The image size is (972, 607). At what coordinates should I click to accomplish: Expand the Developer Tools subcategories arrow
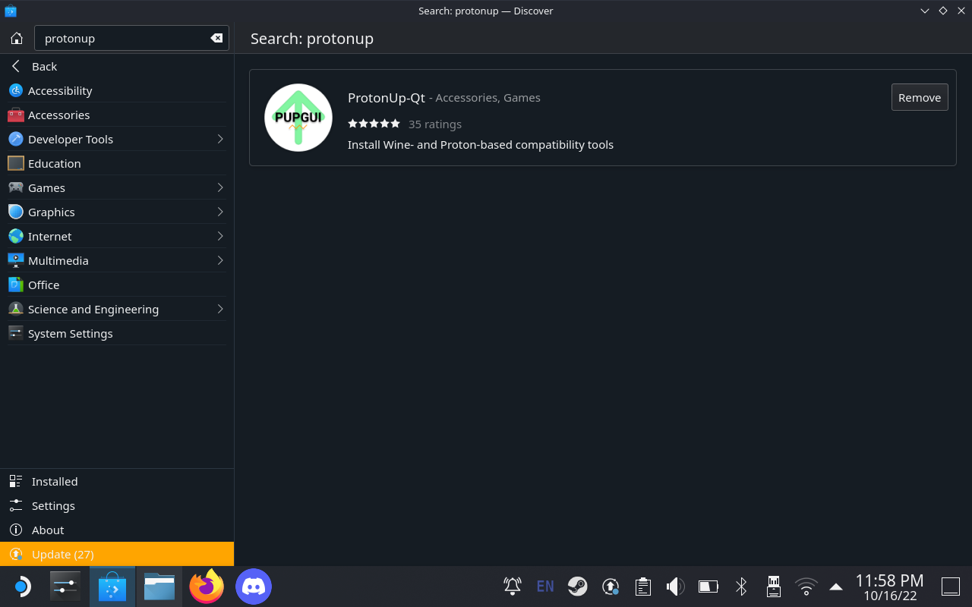tap(220, 139)
